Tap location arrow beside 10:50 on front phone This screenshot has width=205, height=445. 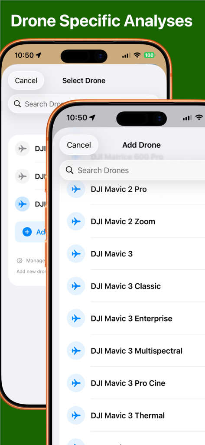pos(92,117)
